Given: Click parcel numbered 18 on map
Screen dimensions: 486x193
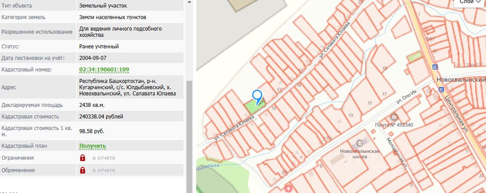Looking at the screenshot, I should (x=385, y=68).
